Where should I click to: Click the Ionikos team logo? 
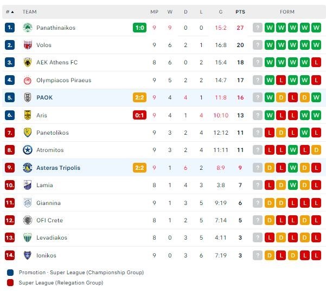[28, 255]
